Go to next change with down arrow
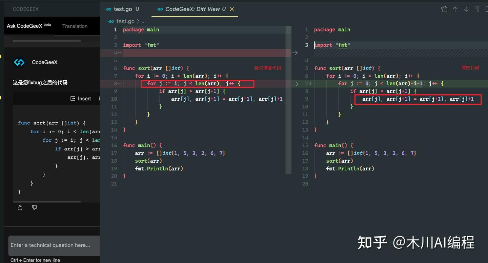Viewport: 488px width, 263px height. point(466,9)
